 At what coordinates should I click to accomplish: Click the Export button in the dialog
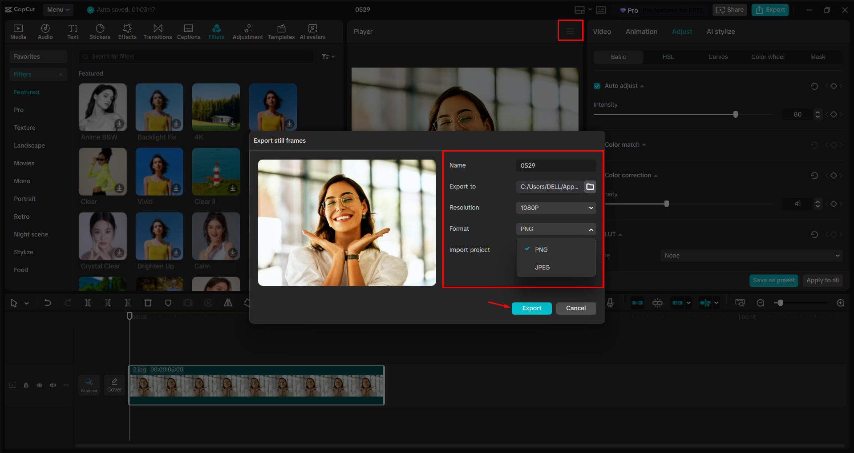coord(531,308)
